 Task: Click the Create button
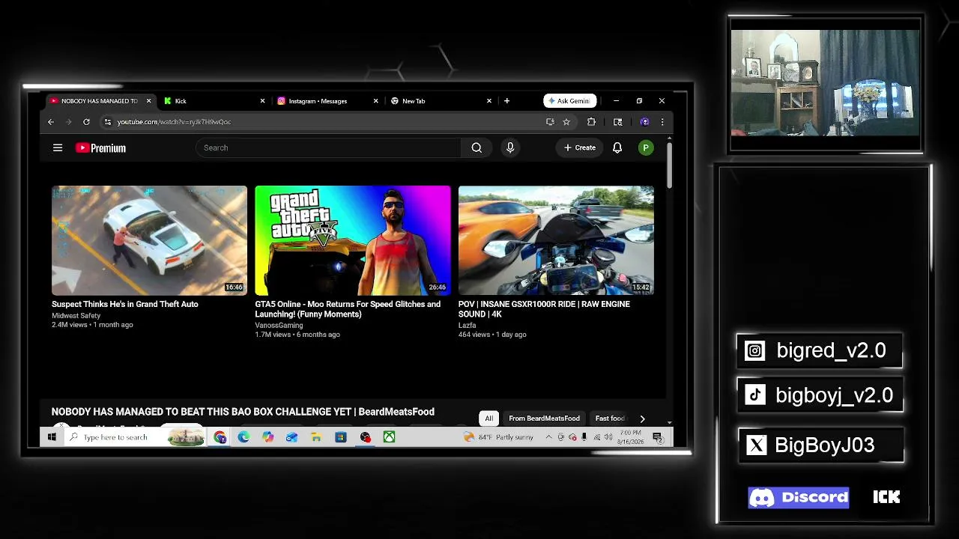[x=580, y=147]
